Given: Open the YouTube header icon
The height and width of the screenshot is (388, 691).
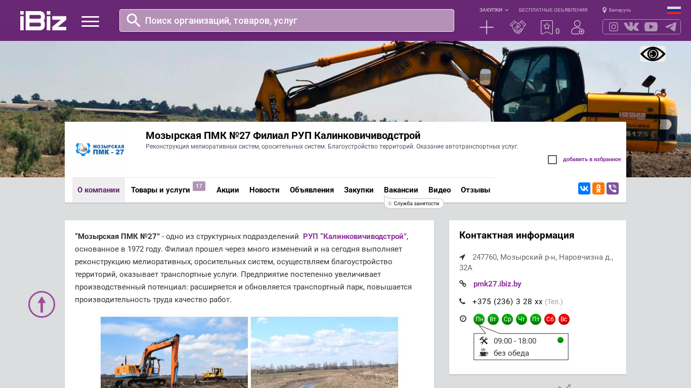Looking at the screenshot, I should tap(651, 27).
